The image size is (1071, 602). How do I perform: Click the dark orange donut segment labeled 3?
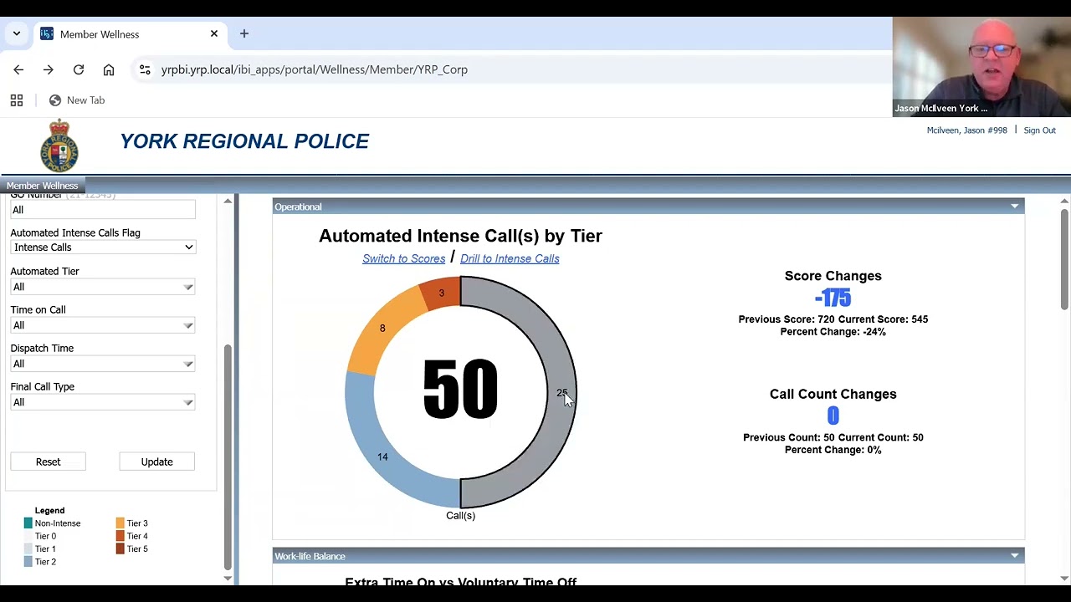(442, 293)
